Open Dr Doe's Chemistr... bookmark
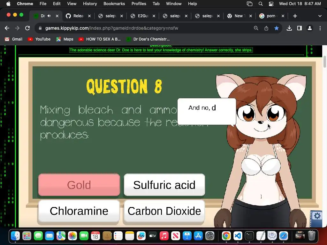 pyautogui.click(x=148, y=39)
